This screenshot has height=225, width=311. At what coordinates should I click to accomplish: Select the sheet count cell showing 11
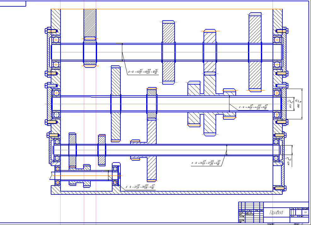pos(305,213)
